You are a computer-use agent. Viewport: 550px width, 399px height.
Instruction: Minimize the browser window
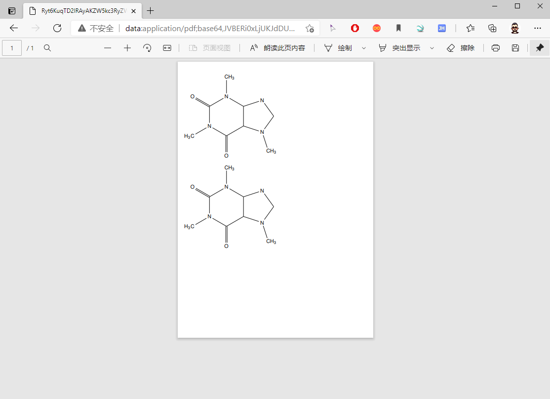tap(495, 6)
